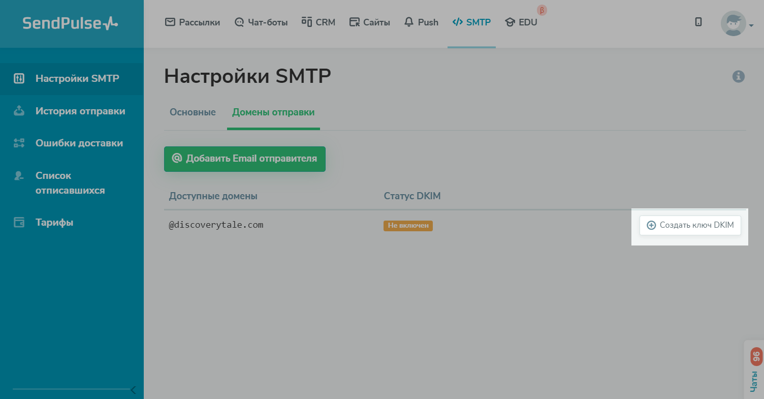Open the Чаты panel with 96 badge

(x=755, y=370)
